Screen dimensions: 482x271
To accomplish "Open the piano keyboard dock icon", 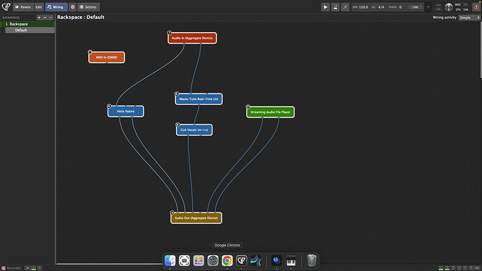I will 291,261.
